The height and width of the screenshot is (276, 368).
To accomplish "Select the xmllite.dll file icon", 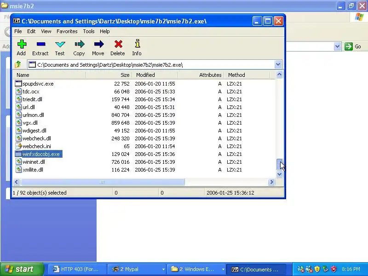I will pos(18,170).
